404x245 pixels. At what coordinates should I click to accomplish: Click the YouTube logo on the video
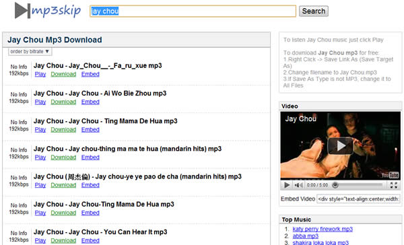click(x=390, y=175)
